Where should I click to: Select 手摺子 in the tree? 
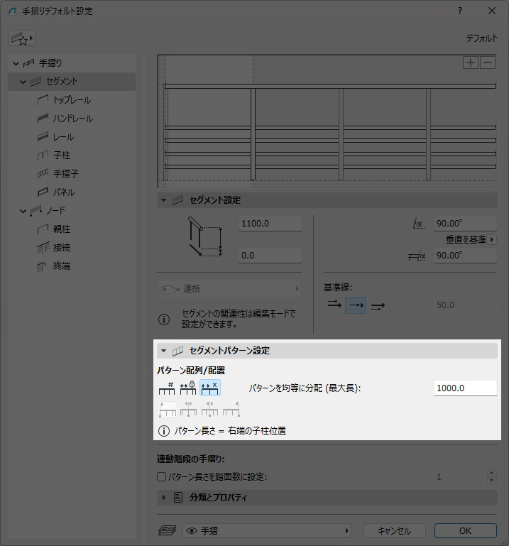(65, 174)
